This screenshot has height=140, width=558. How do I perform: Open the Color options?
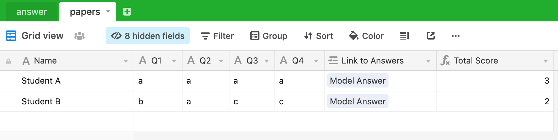[x=366, y=36]
